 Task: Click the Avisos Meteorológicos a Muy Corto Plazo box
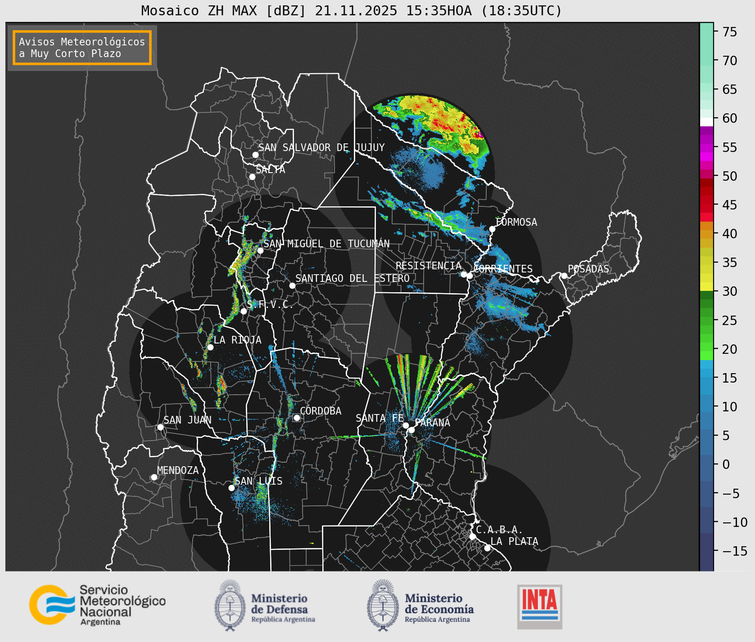pyautogui.click(x=82, y=48)
